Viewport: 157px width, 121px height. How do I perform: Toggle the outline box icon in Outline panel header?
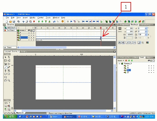(154, 61)
